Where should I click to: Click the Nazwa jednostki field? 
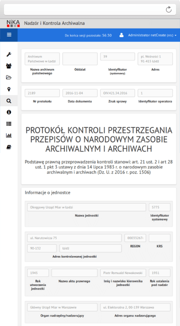[x=86, y=207]
